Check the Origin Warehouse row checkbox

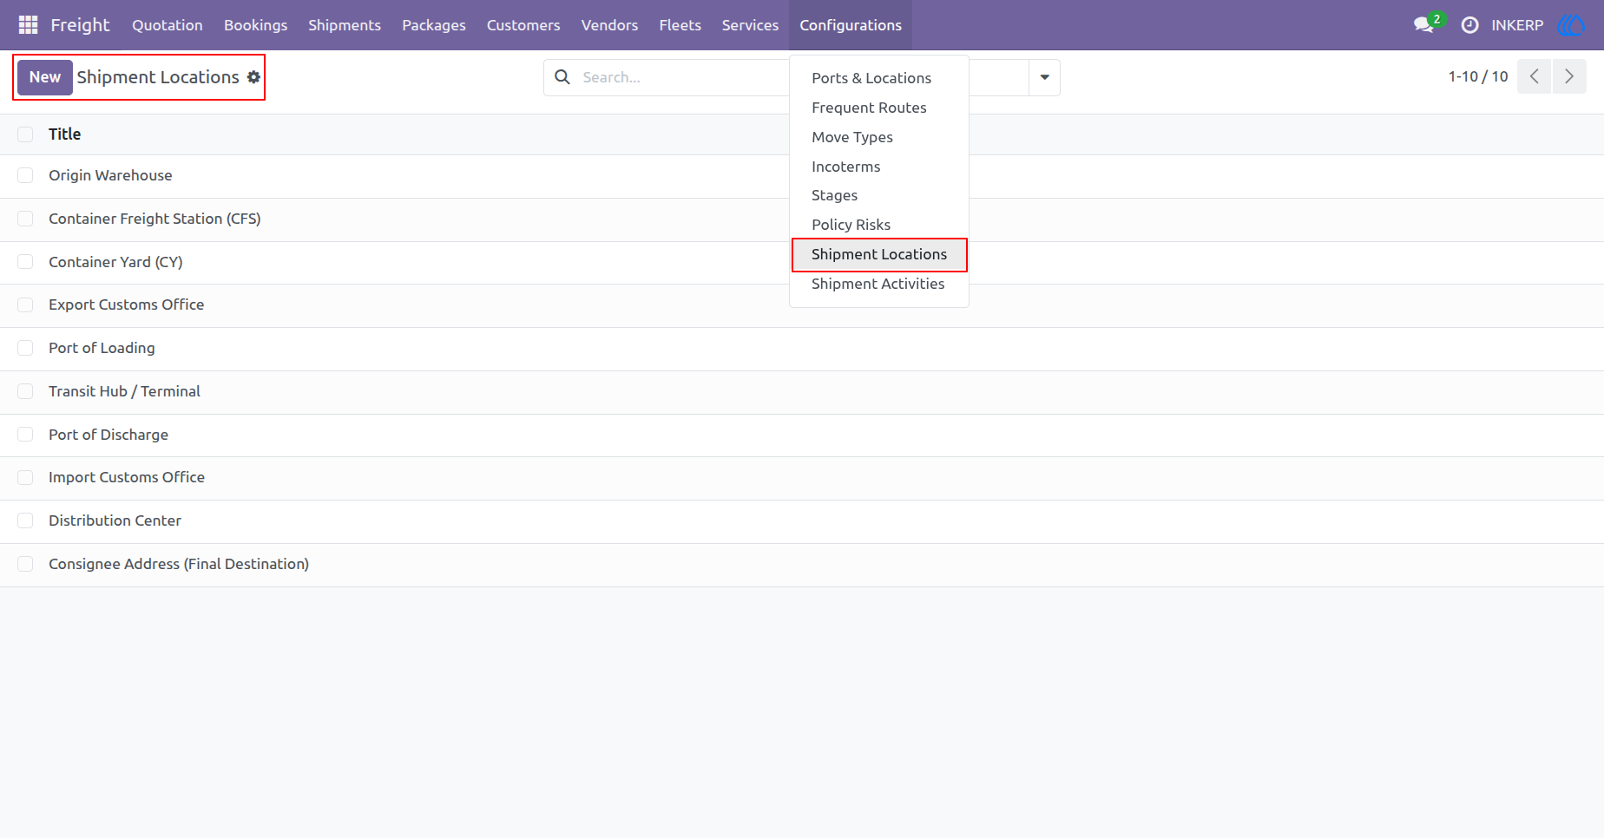point(25,175)
